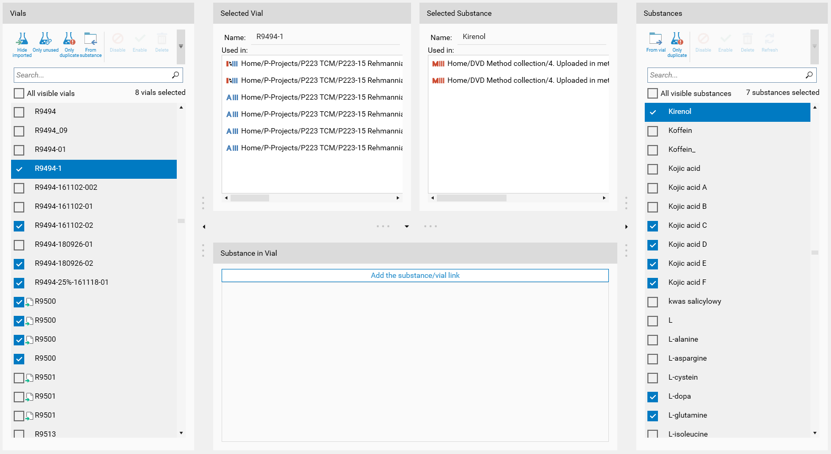Open Vials toolbar overflow dropdown arrow
Image resolution: width=831 pixels, height=454 pixels.
coord(181,46)
